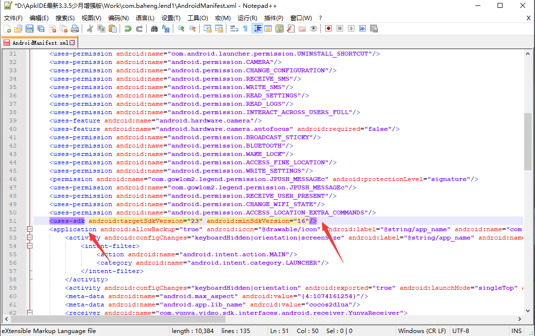Image resolution: width=535 pixels, height=336 pixels.
Task: Close the AndroidManifest.xml tab
Action: (72, 43)
